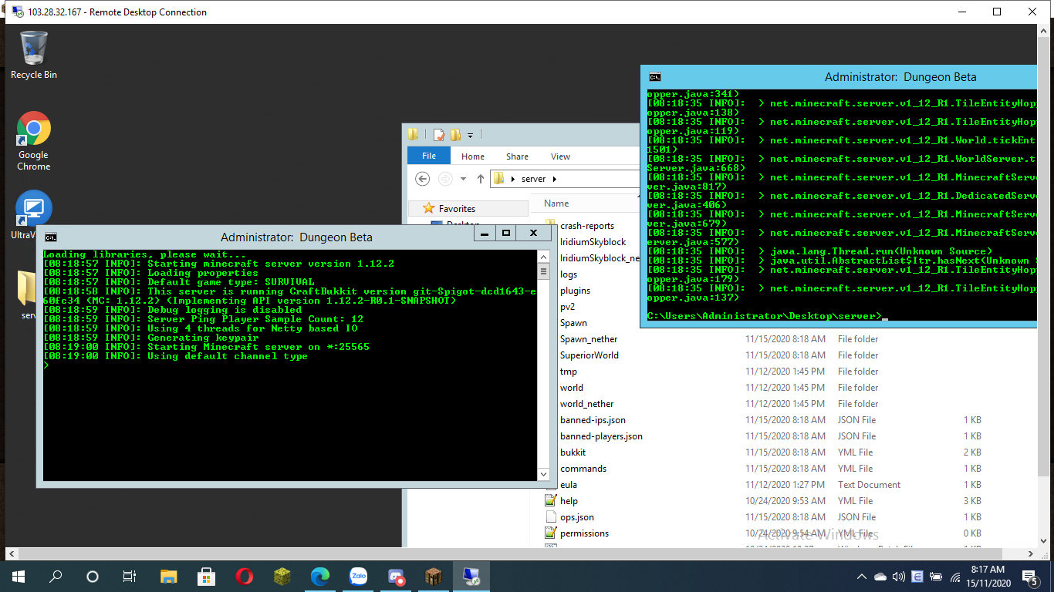1054x592 pixels.
Task: Open recent locations dropdown in Explorer
Action: 463,179
